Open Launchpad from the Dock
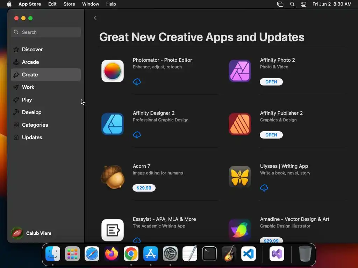Image resolution: width=358 pixels, height=268 pixels. tap(72, 254)
